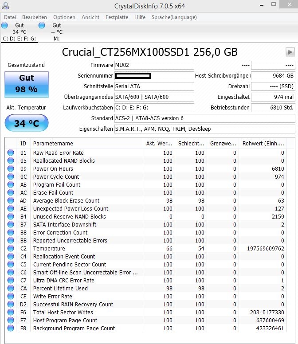Click status icon for Current Pending Sector Count
This screenshot has width=298, height=344.
[11, 264]
